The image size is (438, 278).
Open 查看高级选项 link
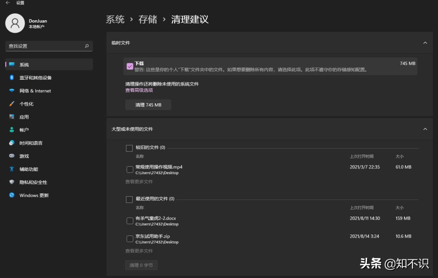click(140, 89)
